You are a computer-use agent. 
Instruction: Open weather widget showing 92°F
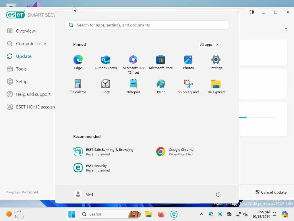(16, 214)
